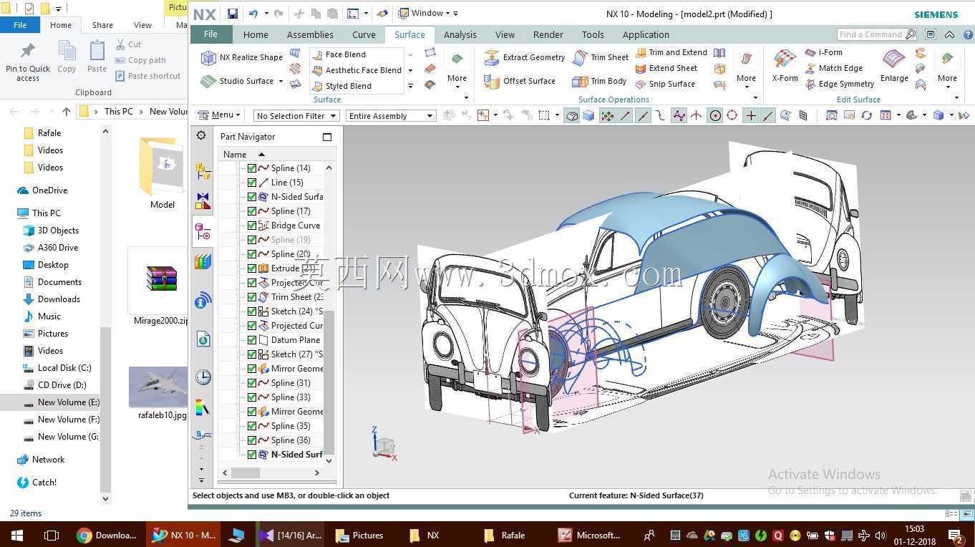Select Extend Sheet command
Viewport: 975px width, 547px height.
(666, 68)
